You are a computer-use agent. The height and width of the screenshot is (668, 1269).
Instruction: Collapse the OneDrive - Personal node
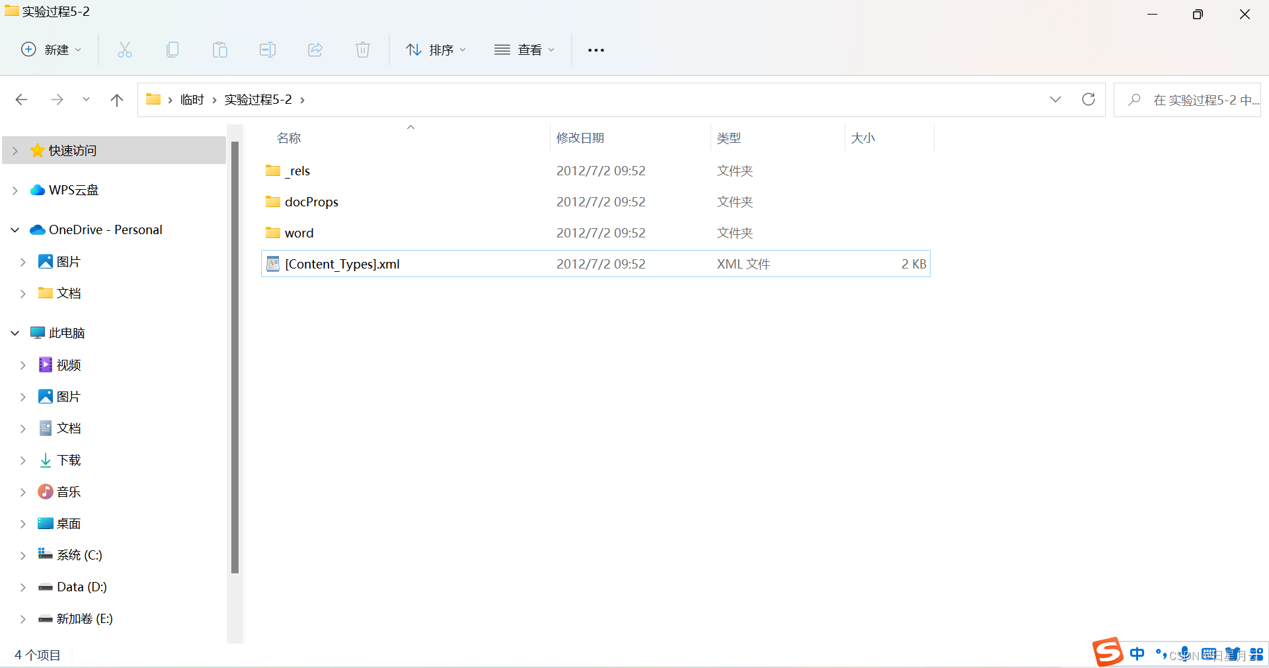click(x=15, y=230)
